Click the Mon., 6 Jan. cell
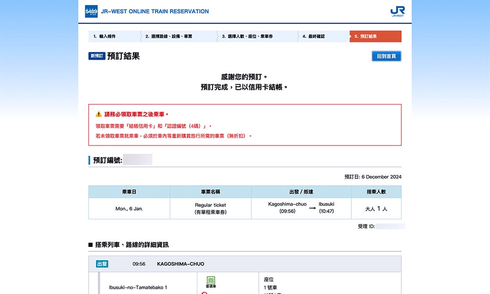Image resolution: width=490 pixels, height=294 pixels. [x=129, y=208]
